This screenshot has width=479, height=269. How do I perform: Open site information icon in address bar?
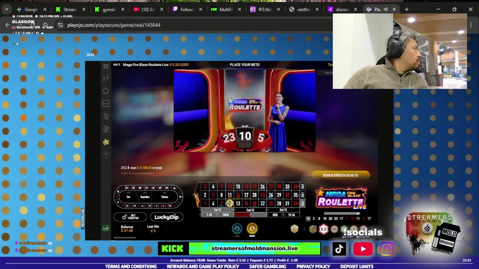coord(60,25)
